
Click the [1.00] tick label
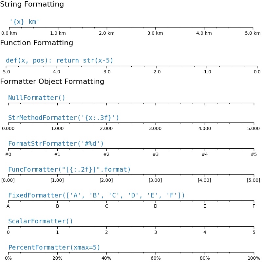pyautogui.click(x=57, y=180)
